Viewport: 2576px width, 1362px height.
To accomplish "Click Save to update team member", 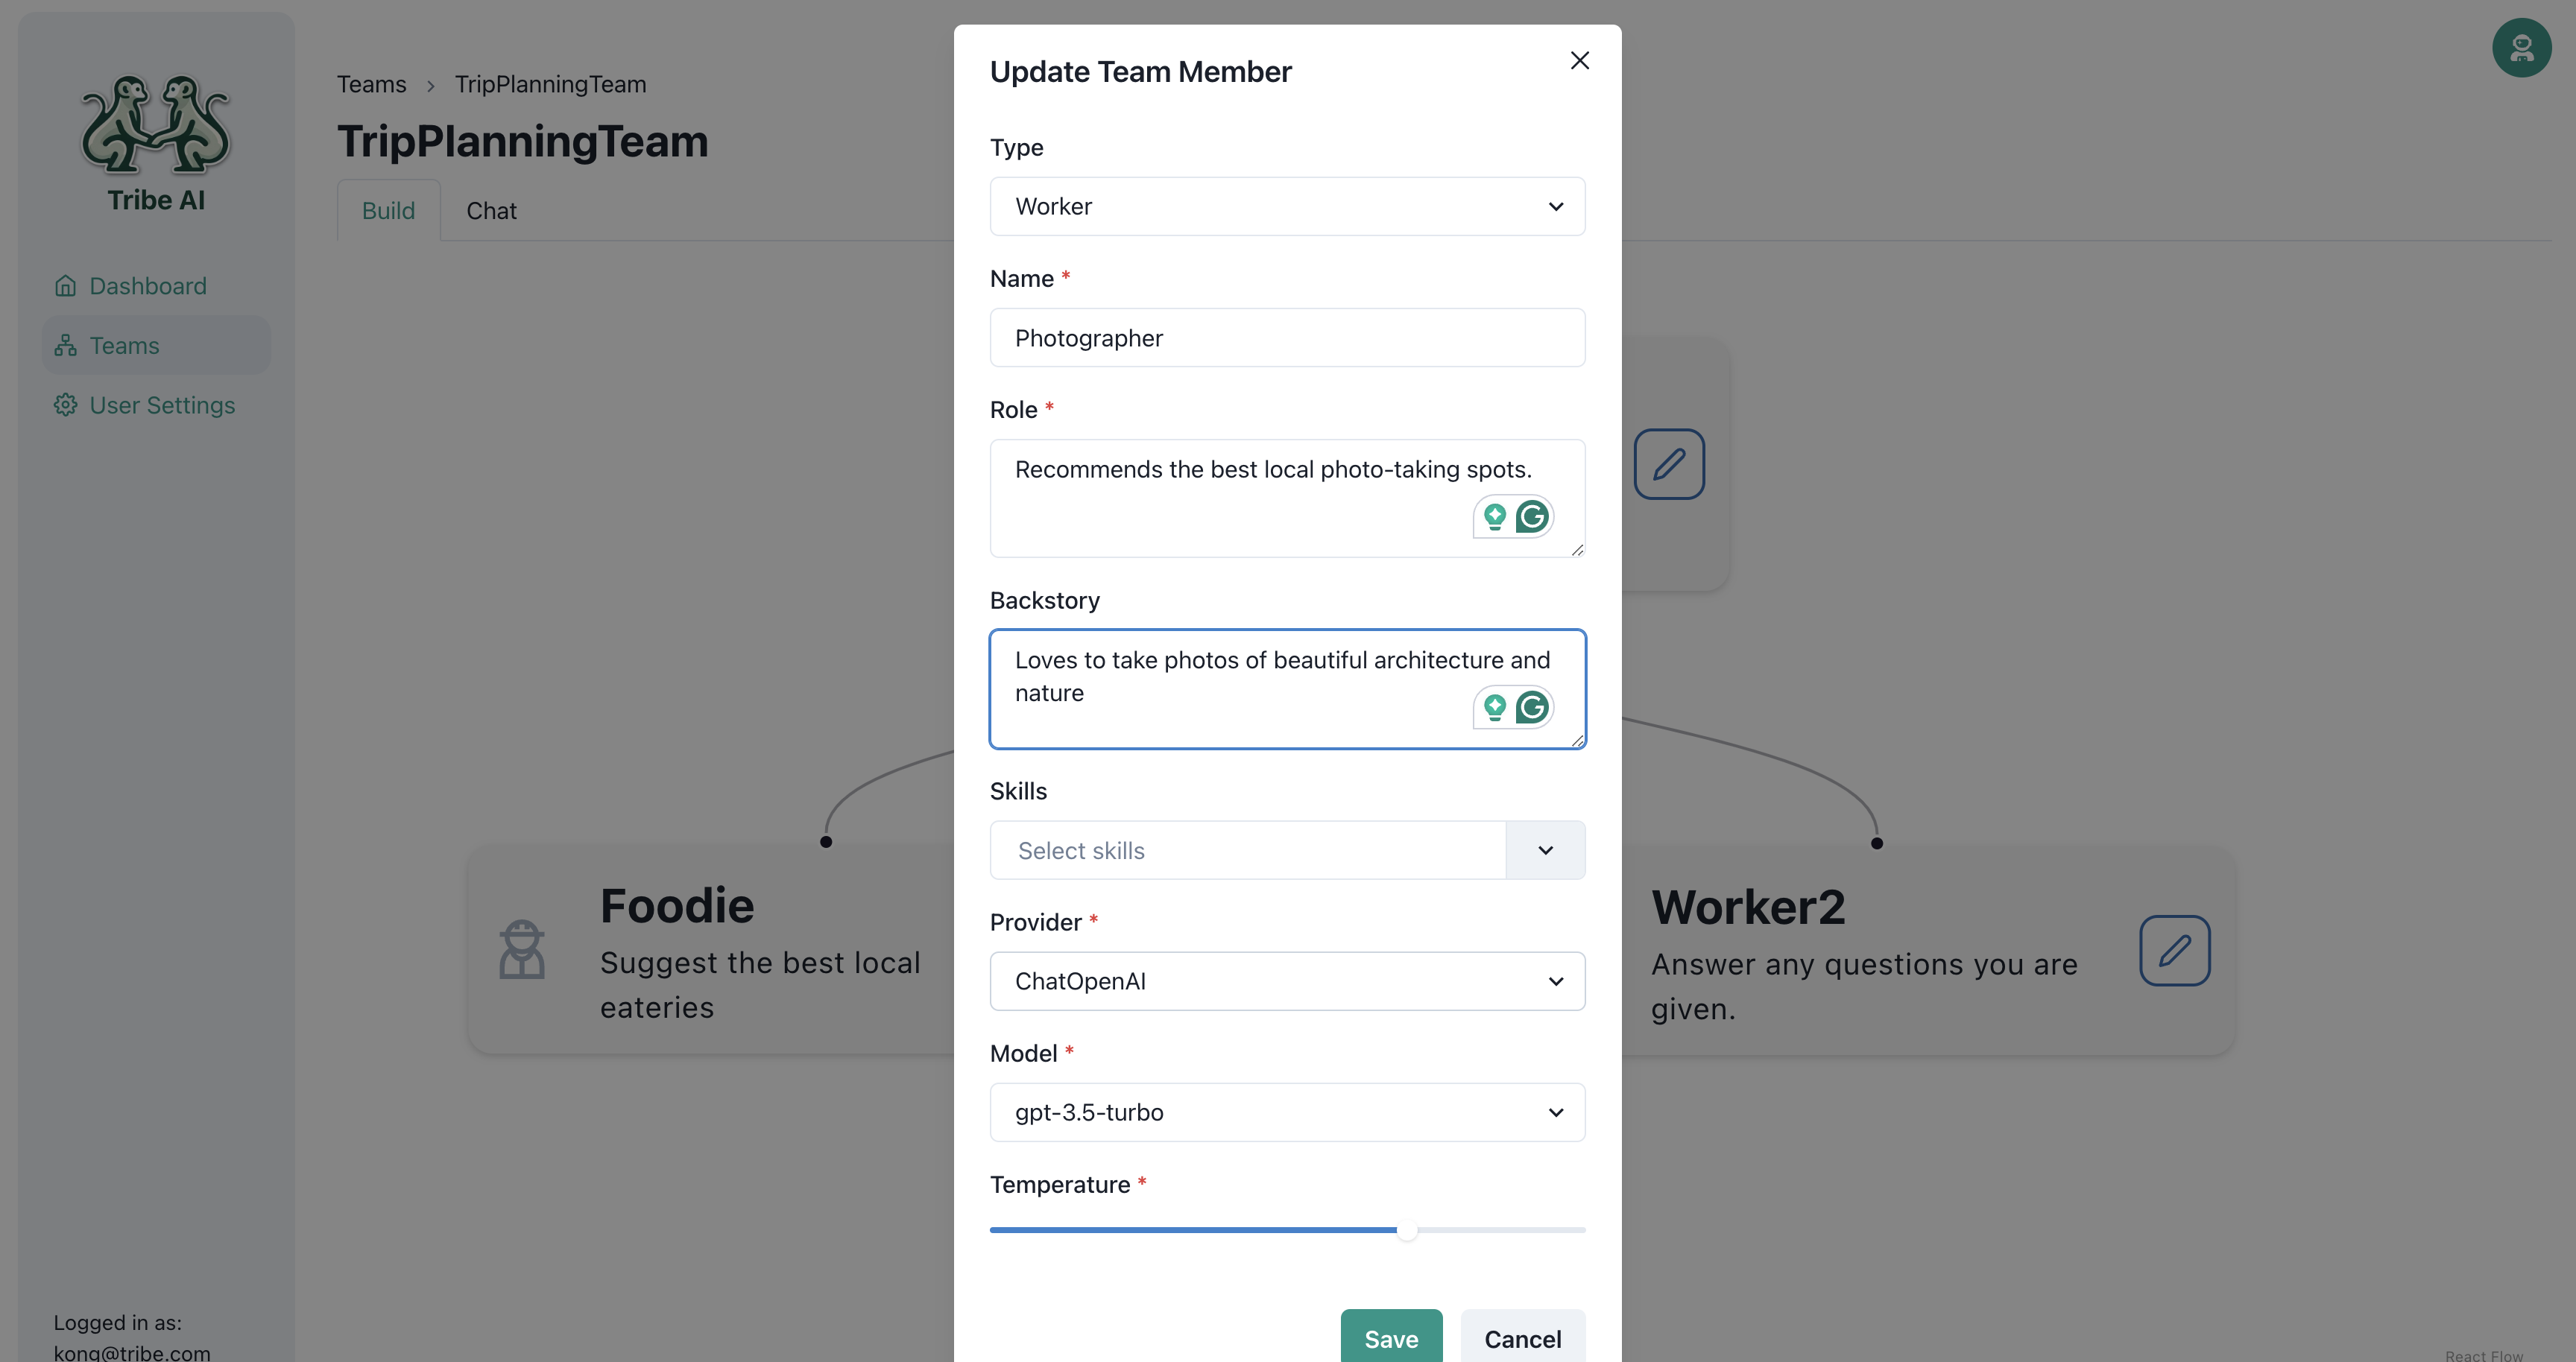I will coord(1390,1338).
